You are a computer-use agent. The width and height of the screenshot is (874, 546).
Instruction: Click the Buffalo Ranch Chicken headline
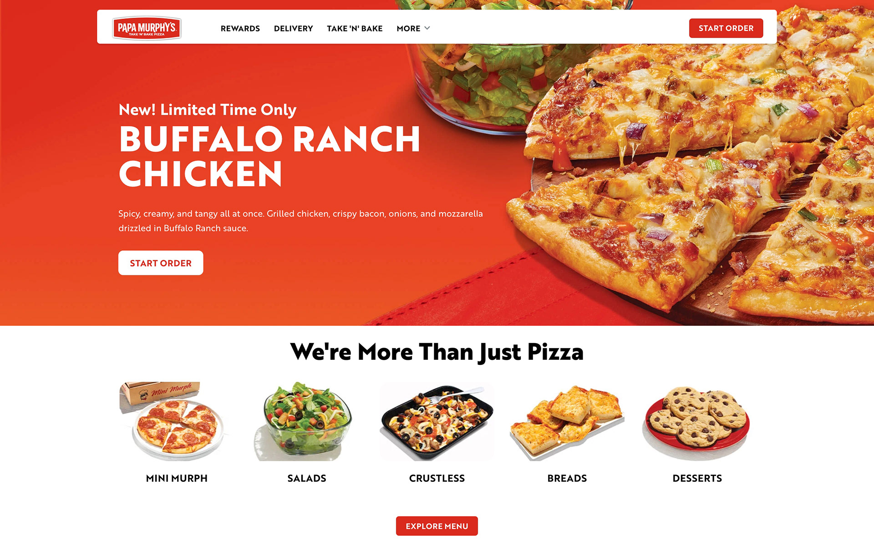tap(269, 156)
